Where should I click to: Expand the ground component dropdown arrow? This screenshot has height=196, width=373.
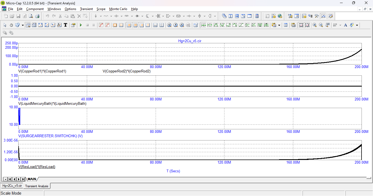pos(101,16)
